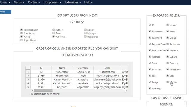191x107 pixels.
Task: Click the scrollbar right arrow
Action: [x=126, y=90]
